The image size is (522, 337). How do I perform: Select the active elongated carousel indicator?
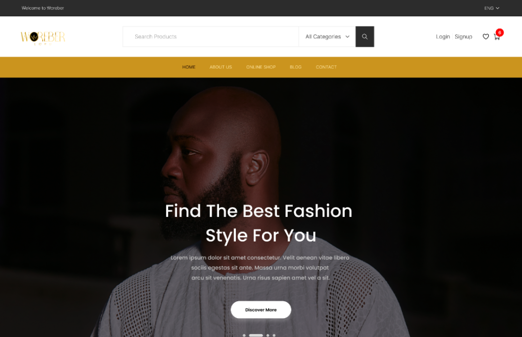(256, 336)
